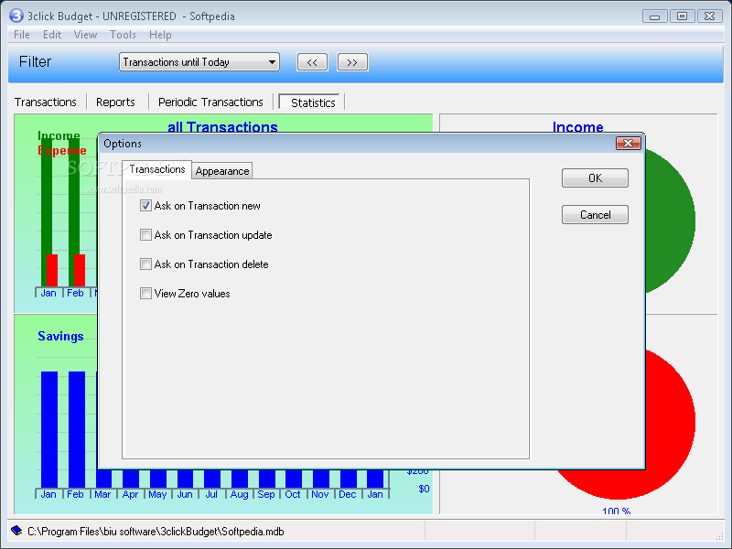Open the Edit menu
The image size is (732, 549).
[x=52, y=35]
